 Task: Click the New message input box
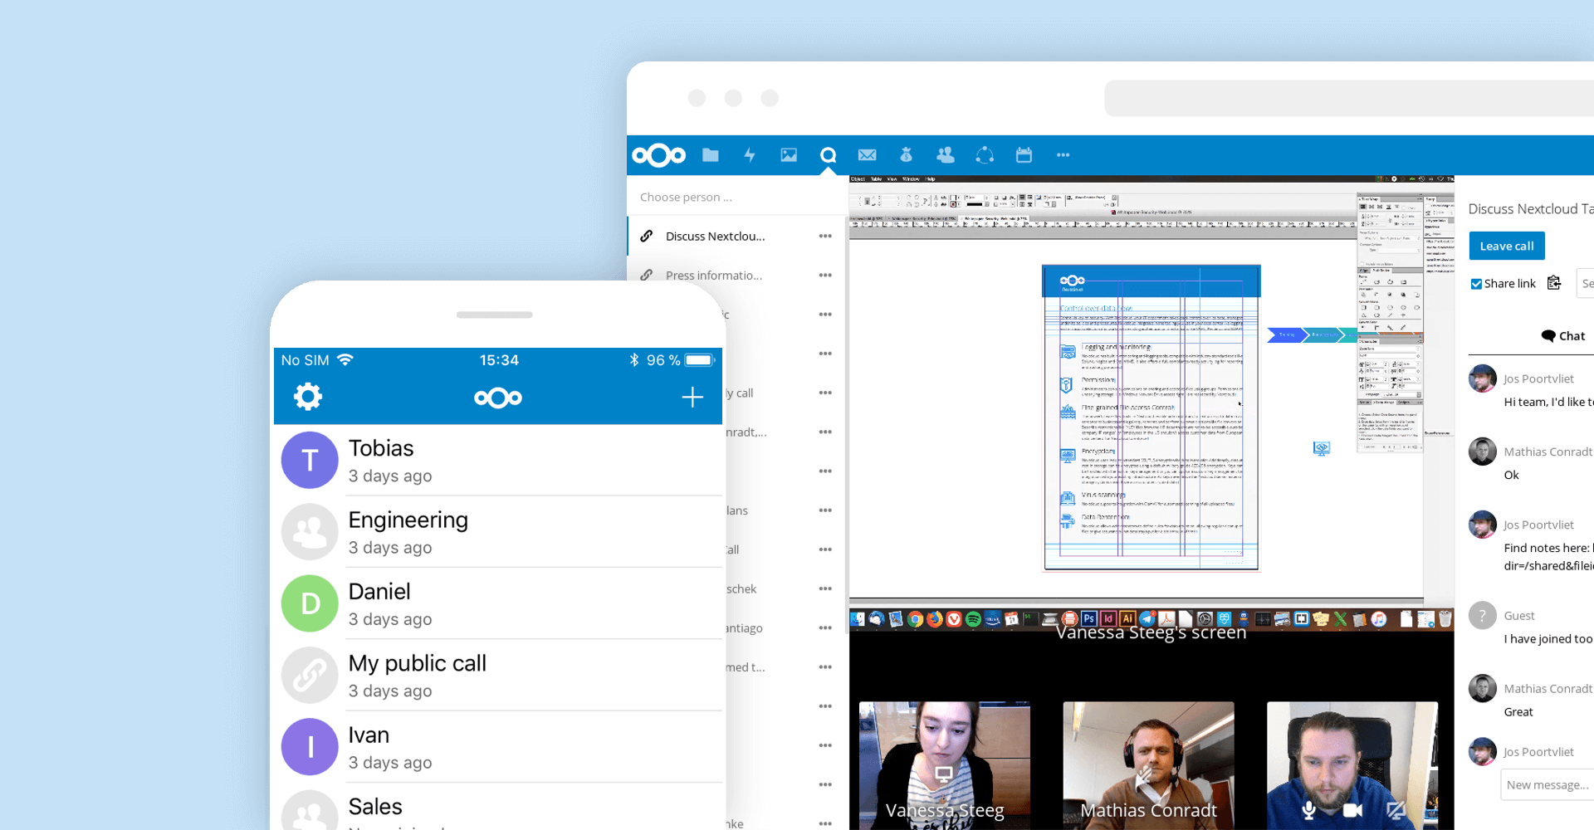pos(1548,785)
